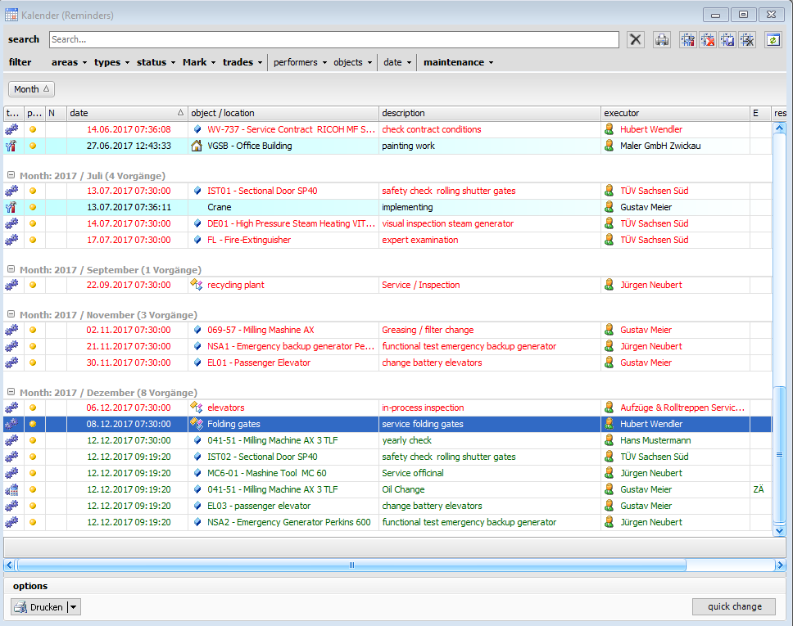Click the yellow priority dot on the Crane row
793x626 pixels.
(34, 207)
